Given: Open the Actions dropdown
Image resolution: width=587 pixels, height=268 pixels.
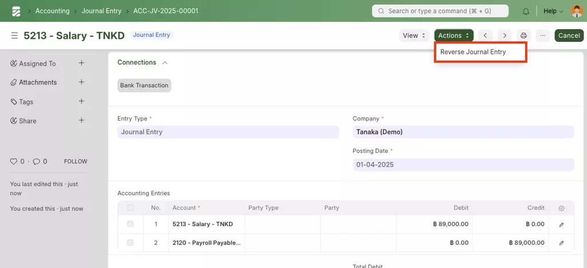Looking at the screenshot, I should click(x=454, y=36).
